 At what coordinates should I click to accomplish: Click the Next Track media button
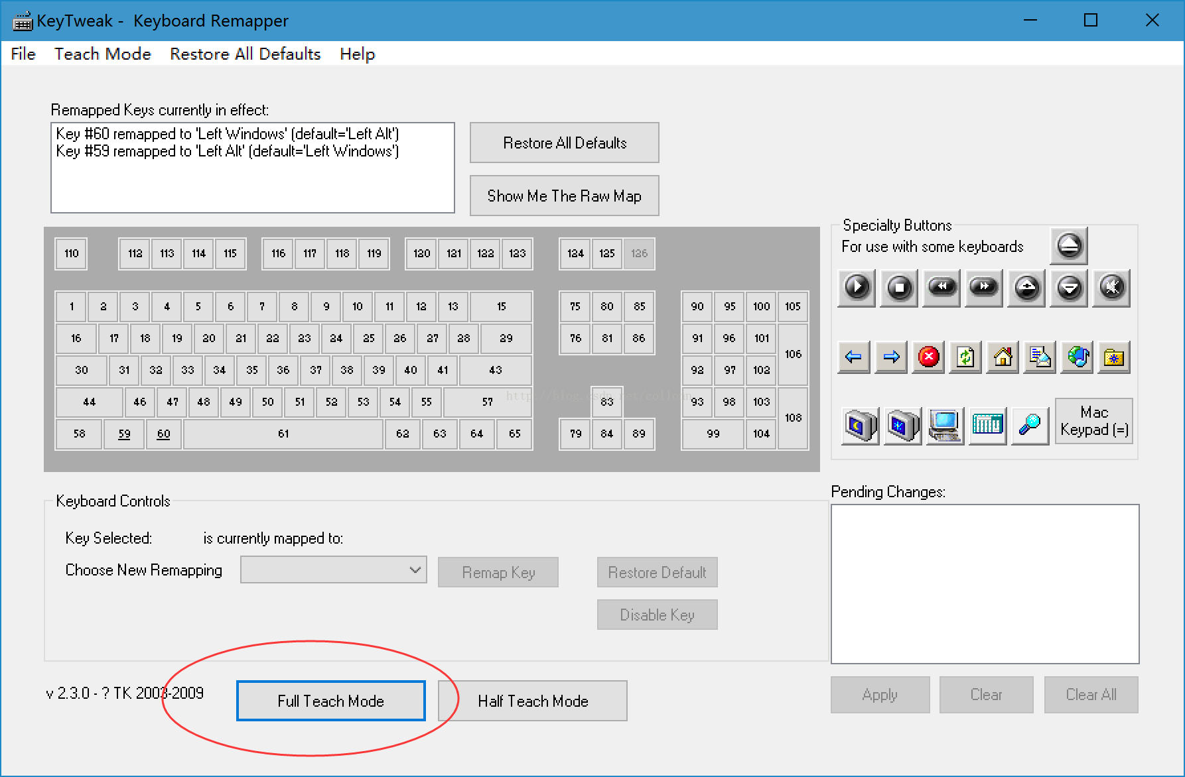click(984, 288)
